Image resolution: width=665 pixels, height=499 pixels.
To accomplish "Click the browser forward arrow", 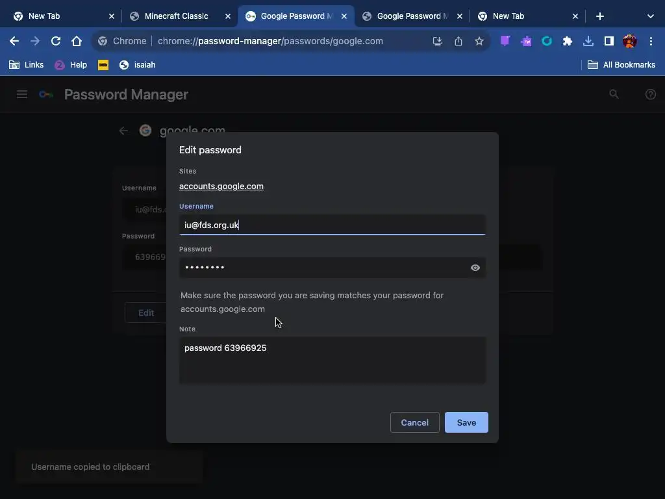I will pyautogui.click(x=35, y=41).
